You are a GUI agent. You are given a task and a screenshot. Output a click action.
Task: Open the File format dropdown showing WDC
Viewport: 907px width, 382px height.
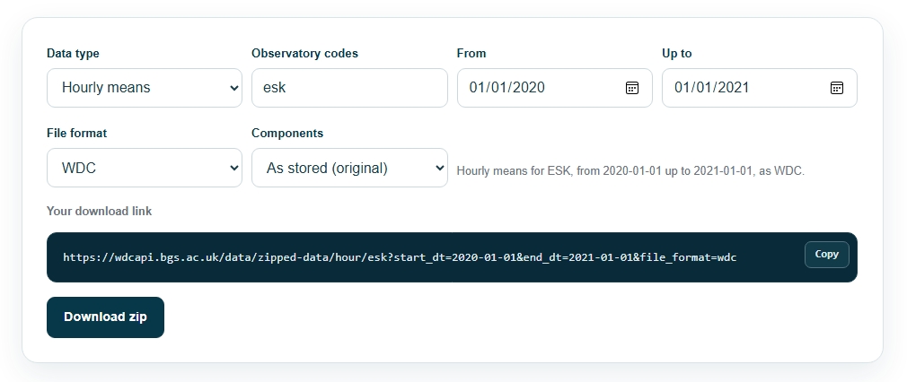(x=145, y=168)
